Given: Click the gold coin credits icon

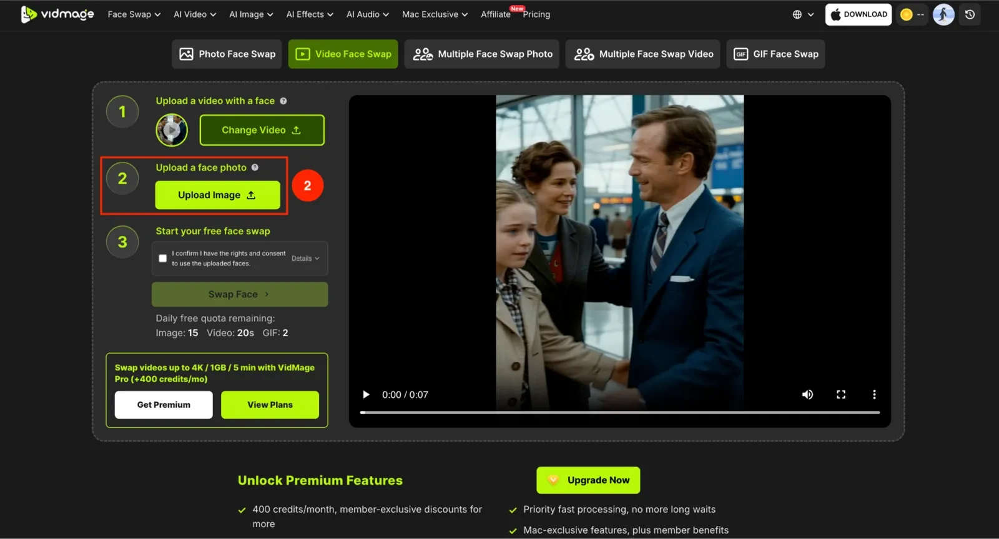Looking at the screenshot, I should coord(907,14).
